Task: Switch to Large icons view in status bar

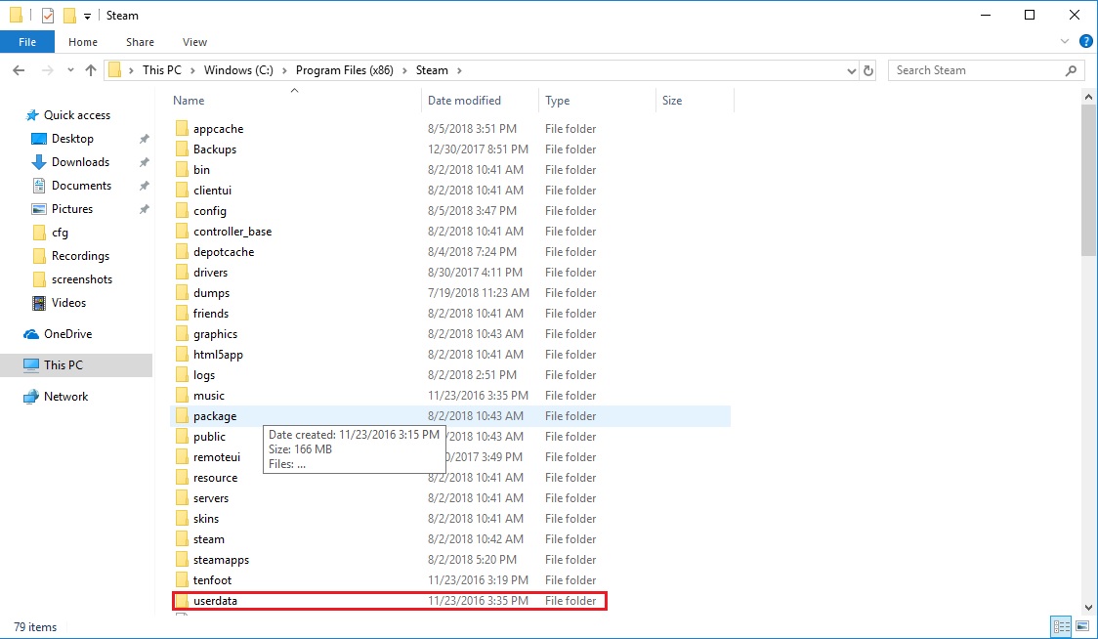Action: pos(1082,625)
